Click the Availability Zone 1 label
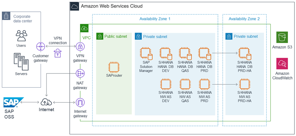Viewport: 296px width, 136px height. pyautogui.click(x=155, y=19)
